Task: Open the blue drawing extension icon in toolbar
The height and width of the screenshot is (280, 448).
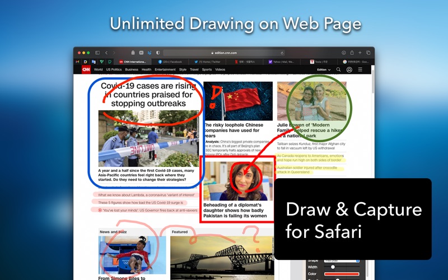Action: click(150, 53)
